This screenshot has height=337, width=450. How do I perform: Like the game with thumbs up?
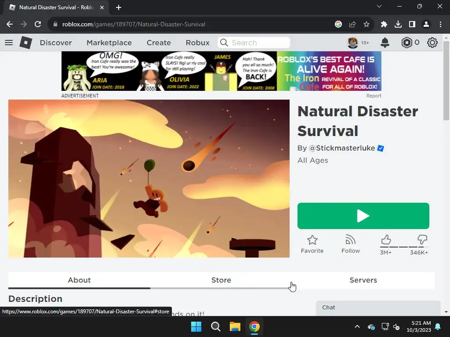(x=386, y=240)
